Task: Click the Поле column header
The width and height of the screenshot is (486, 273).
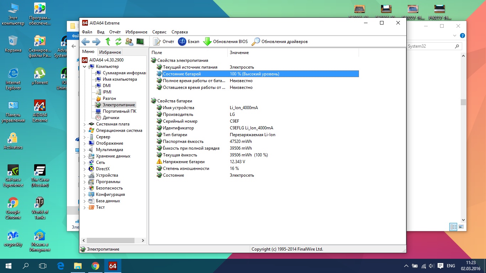Action: 189,53
